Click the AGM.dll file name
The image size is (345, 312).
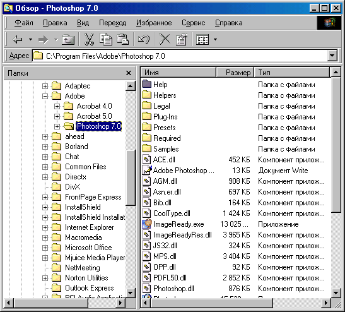[165, 181]
